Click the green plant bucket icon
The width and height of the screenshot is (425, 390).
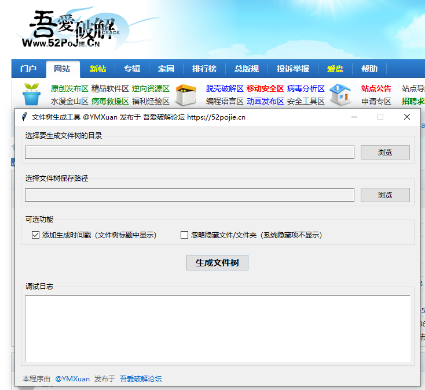tap(31, 94)
